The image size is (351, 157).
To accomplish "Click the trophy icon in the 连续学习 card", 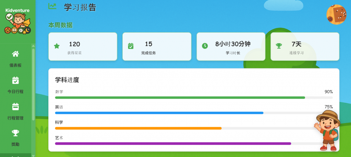I will [279, 46].
